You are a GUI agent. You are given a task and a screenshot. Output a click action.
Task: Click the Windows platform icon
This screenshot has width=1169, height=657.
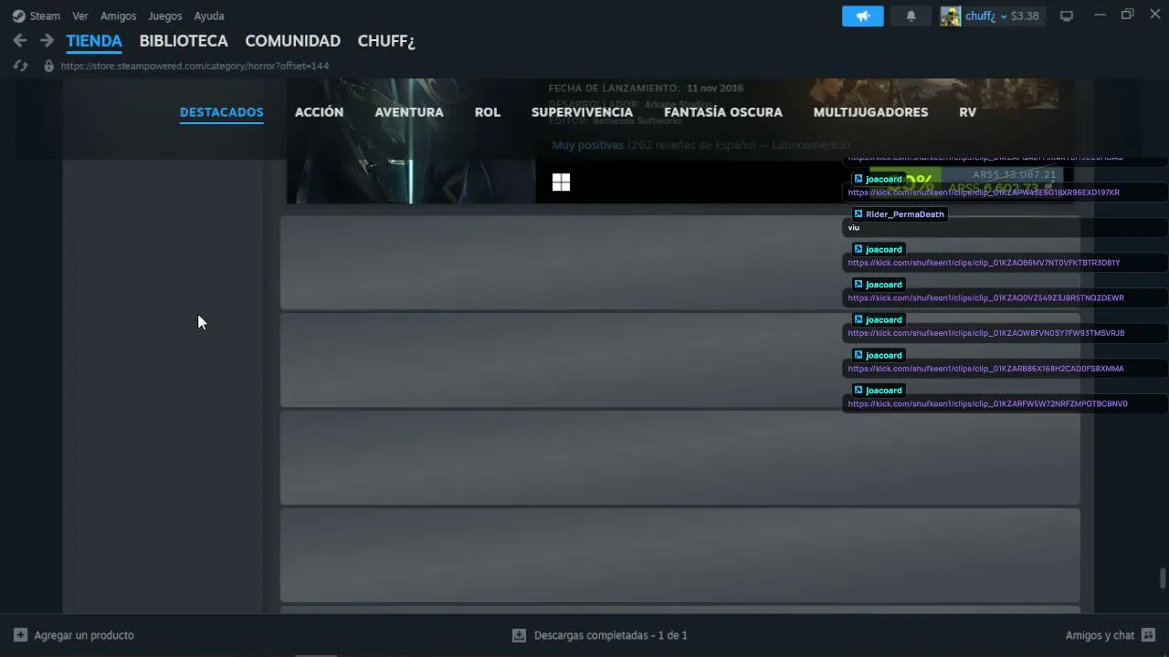tap(561, 182)
